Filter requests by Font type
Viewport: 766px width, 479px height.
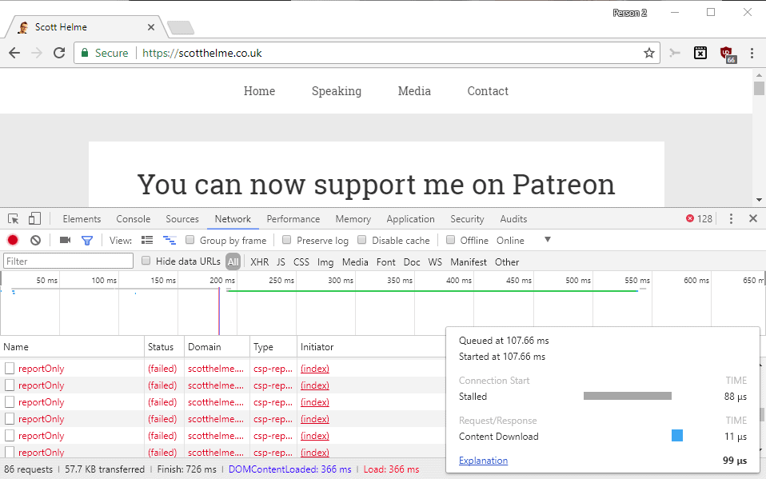(386, 262)
